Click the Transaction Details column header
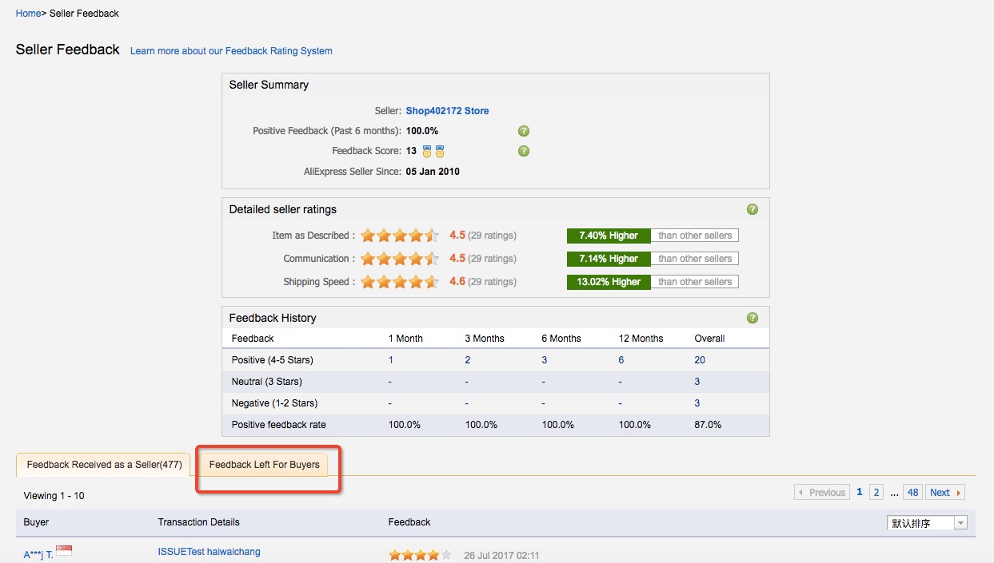 click(199, 522)
